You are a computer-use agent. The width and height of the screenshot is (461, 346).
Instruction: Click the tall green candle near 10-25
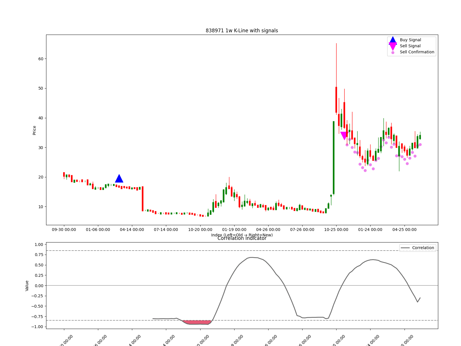coord(334,157)
